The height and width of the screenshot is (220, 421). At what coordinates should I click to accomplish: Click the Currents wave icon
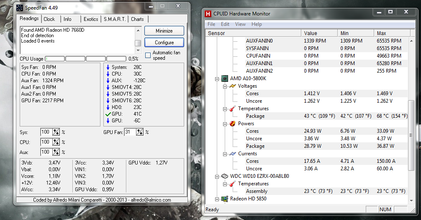coord(233,154)
